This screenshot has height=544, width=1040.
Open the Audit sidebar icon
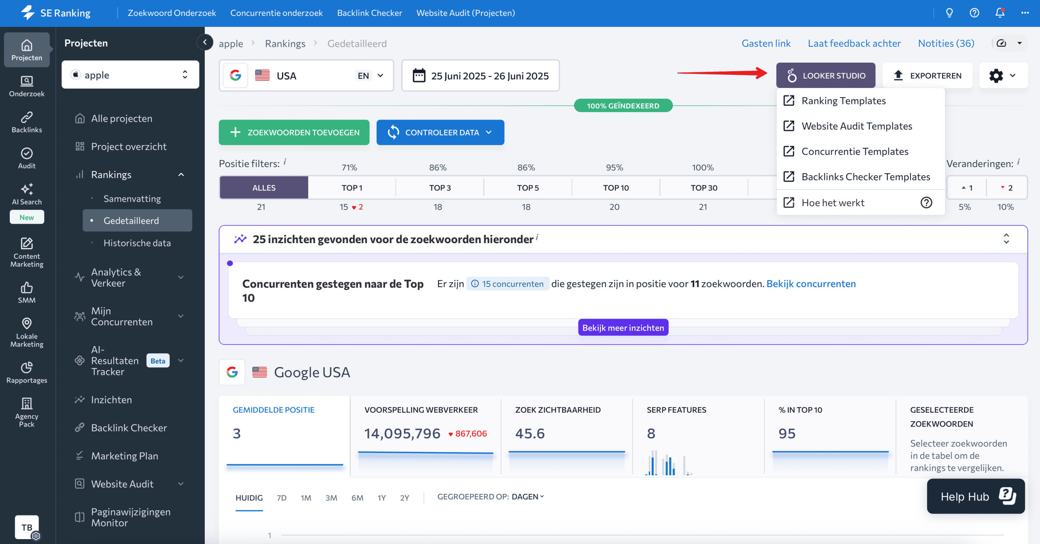[27, 158]
